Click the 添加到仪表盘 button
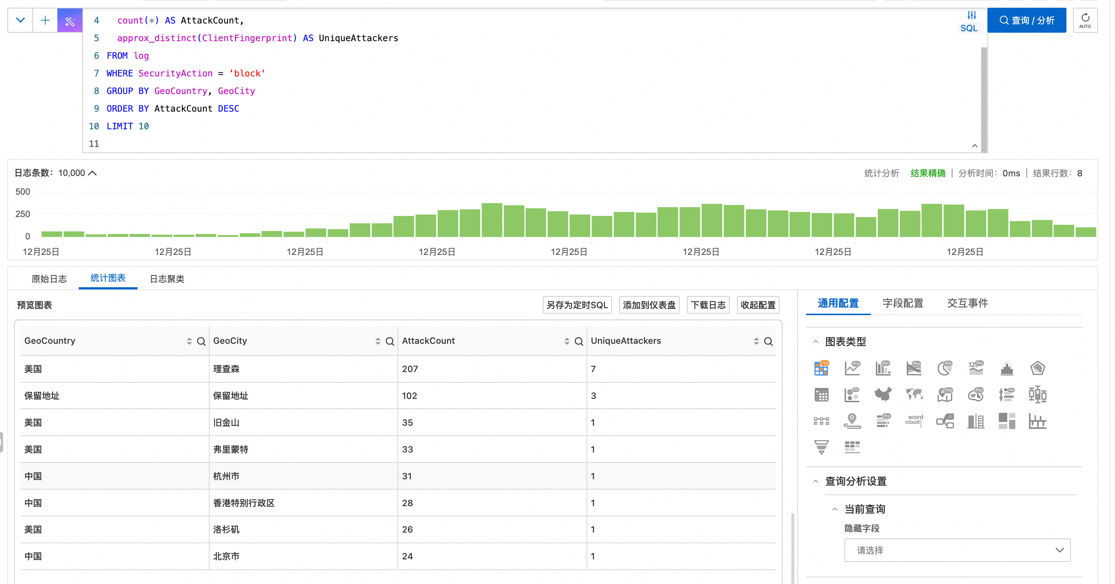Viewport: 1115px width, 584px height. click(649, 305)
